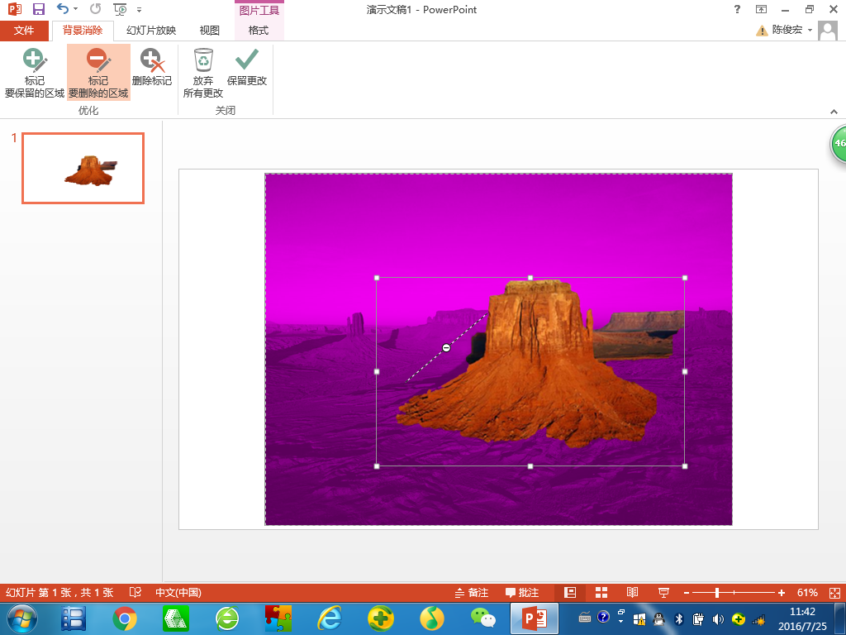The image size is (846, 635).
Task: Click the spell check status icon
Action: 135,592
